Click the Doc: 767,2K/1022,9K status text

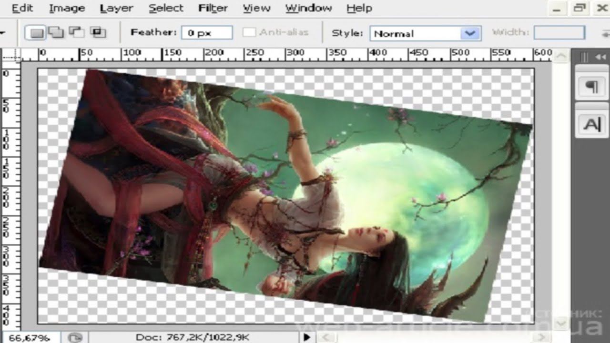pyautogui.click(x=193, y=337)
